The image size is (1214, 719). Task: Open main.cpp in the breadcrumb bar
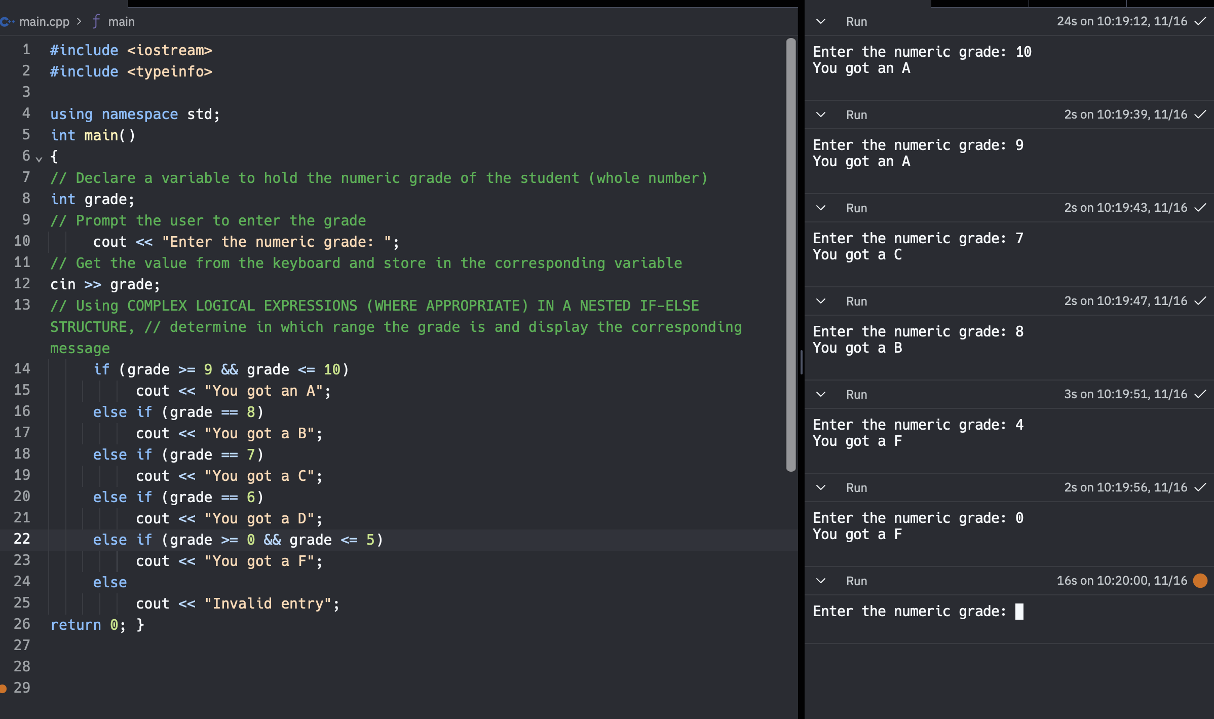(45, 21)
